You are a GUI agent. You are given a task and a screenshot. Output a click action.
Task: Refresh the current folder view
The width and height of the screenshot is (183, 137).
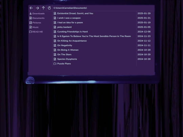pyautogui.click(x=49, y=8)
